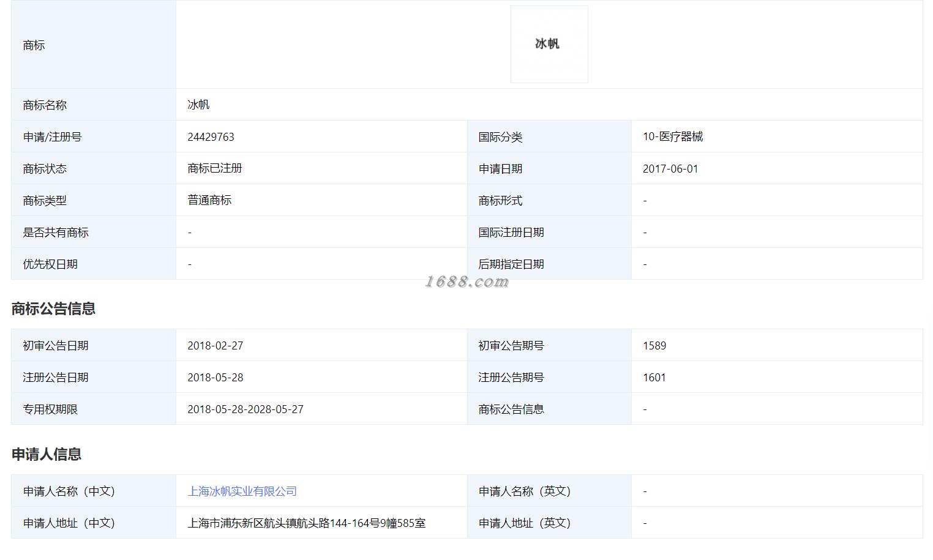This screenshot has height=560, width=933.
Task: Click the 申请人地址（英文） label
Action: 525,523
